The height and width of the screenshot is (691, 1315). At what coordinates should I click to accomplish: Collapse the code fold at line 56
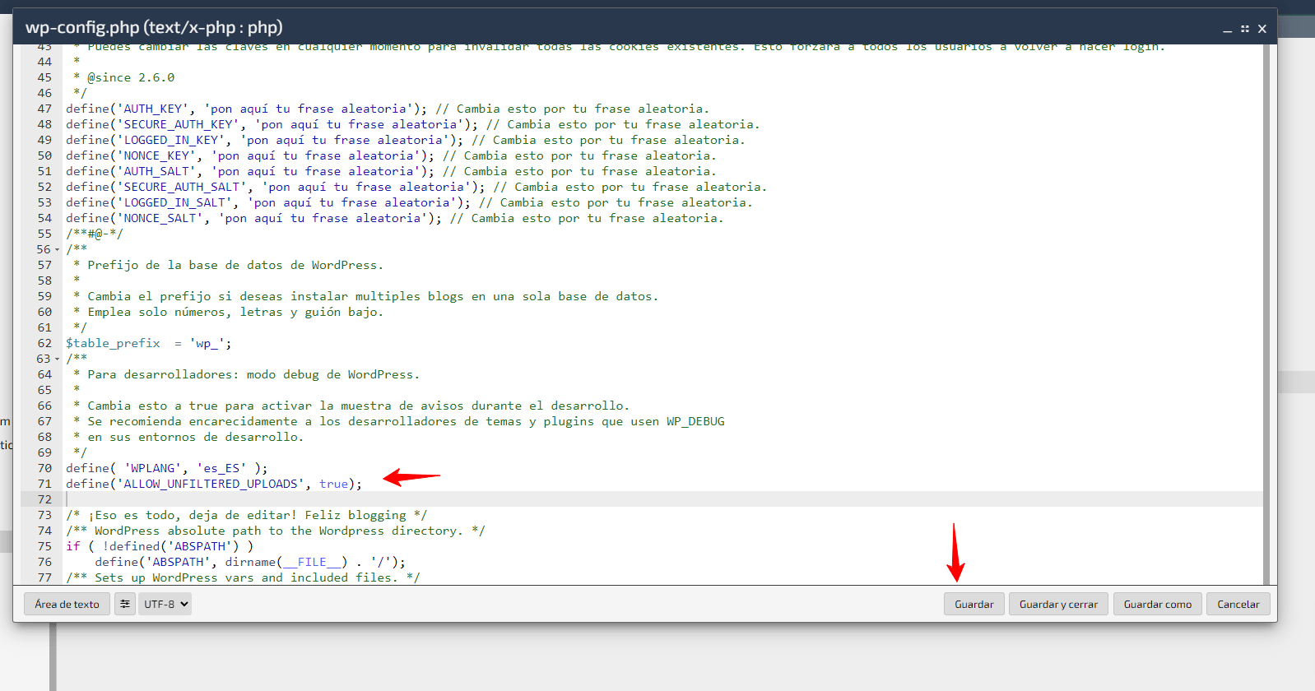click(x=58, y=249)
